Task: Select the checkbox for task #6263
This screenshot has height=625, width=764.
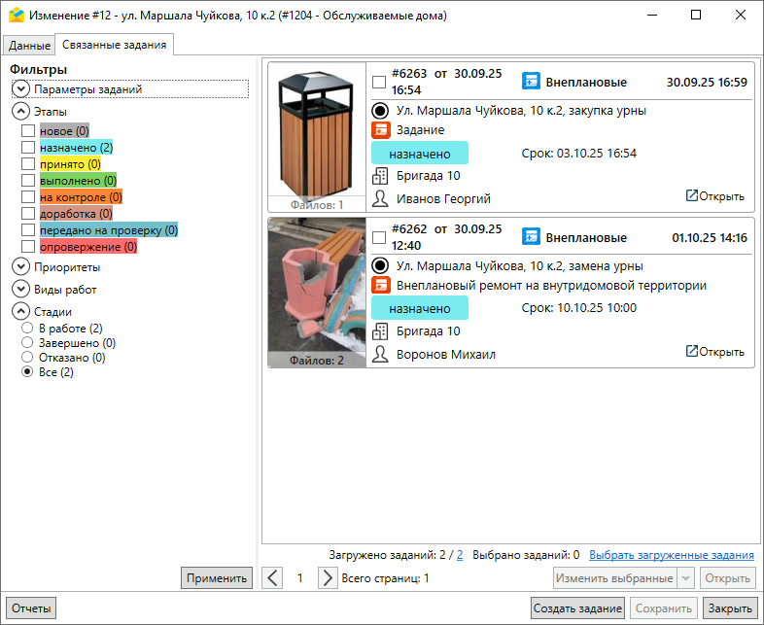Action: 379,83
